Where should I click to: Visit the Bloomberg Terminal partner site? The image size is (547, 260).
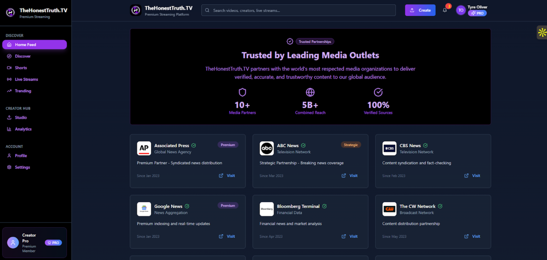pyautogui.click(x=350, y=236)
